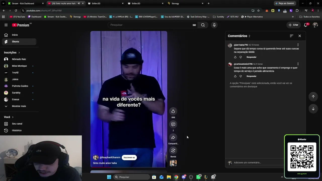Mute the YouTube tab audio icon
Viewport: 322px width, 181px height.
click(x=79, y=4)
